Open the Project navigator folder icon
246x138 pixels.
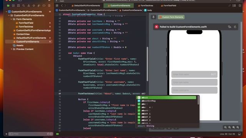[x=8, y=6]
